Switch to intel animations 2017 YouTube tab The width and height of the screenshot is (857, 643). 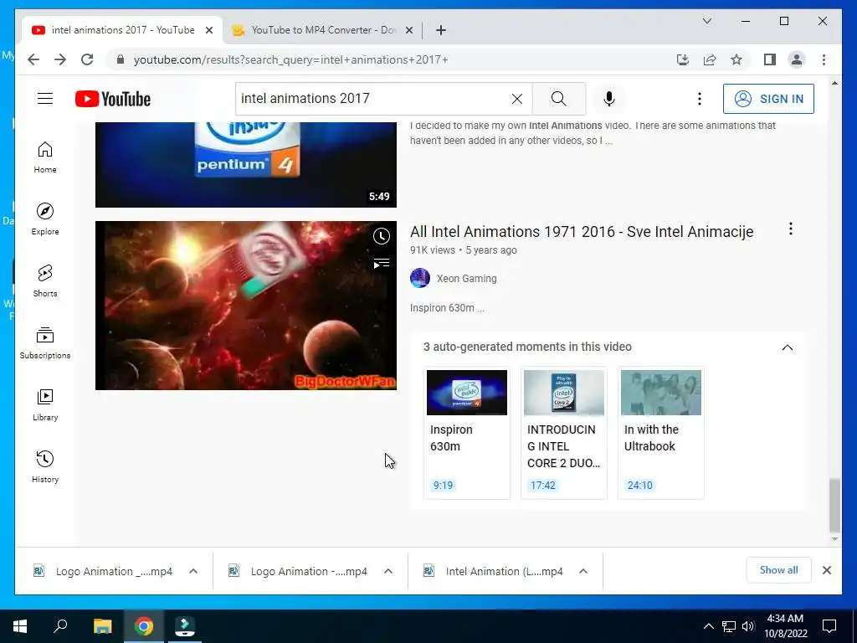click(122, 30)
